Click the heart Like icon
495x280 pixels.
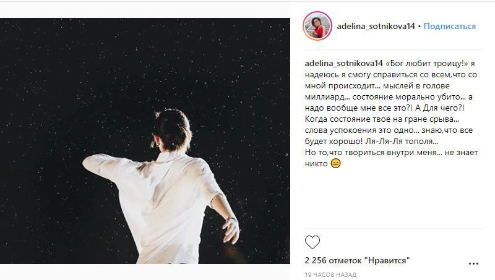(x=313, y=242)
